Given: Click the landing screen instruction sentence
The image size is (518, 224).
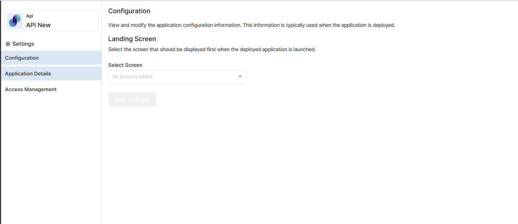Looking at the screenshot, I should pos(212,49).
